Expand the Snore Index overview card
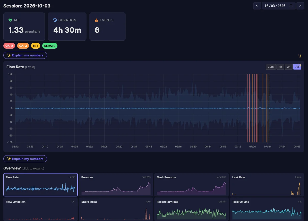This screenshot has width=308, height=221. pos(116,209)
